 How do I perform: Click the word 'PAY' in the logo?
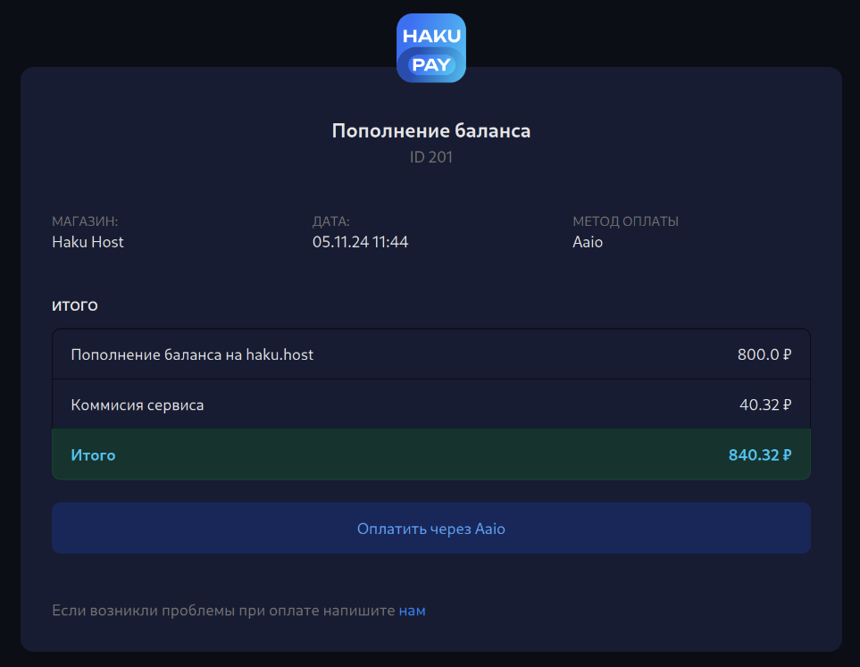430,64
